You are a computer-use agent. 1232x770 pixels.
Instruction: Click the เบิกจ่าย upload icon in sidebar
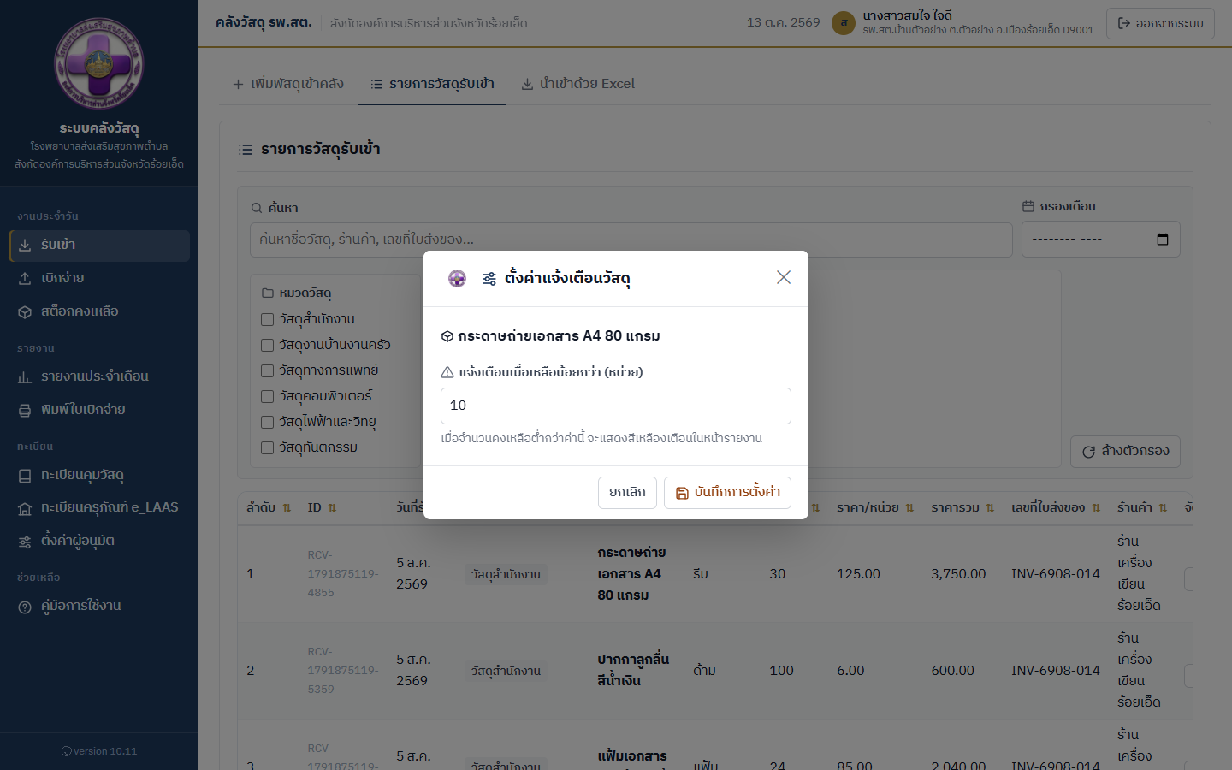[x=25, y=279]
